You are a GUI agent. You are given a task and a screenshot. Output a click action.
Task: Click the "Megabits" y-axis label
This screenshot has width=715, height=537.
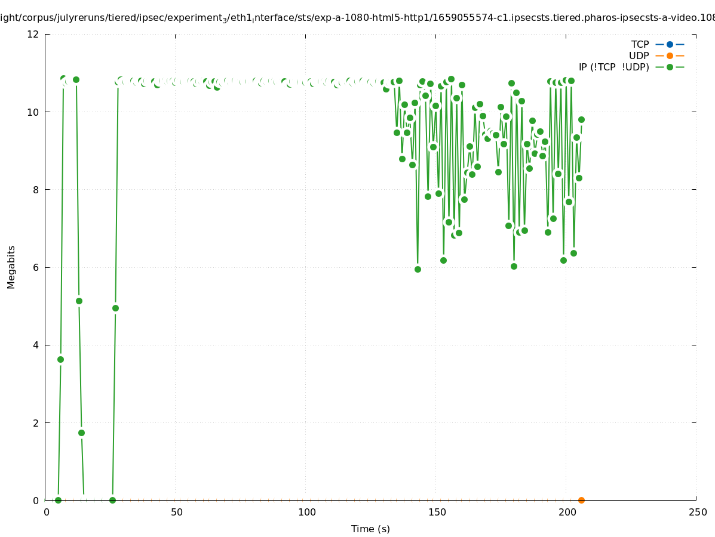click(x=11, y=267)
